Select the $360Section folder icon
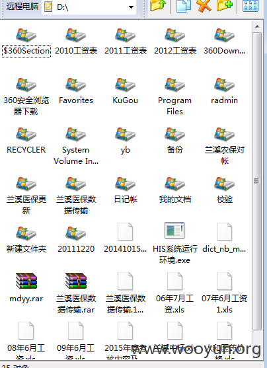Viewport: 267px width, 368px height. (26, 36)
